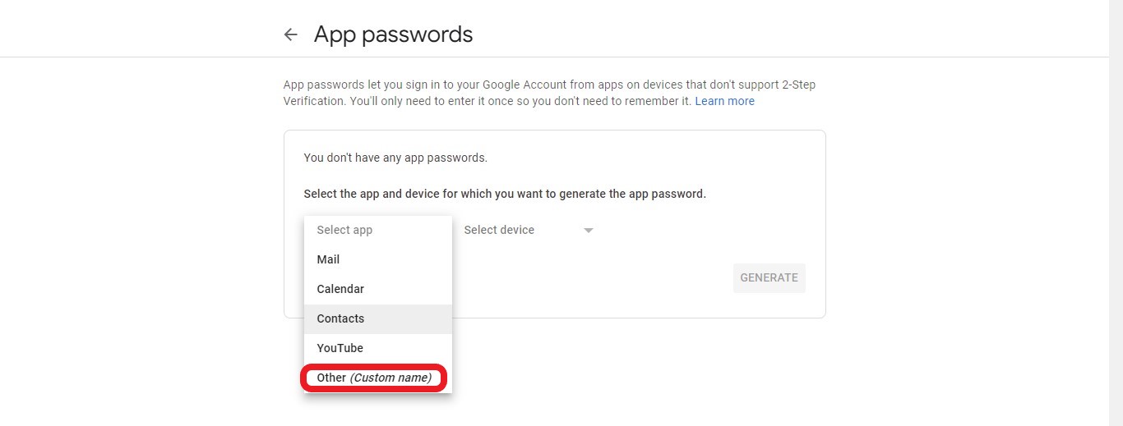Open the Learn more link
The image size is (1123, 426).
click(x=724, y=101)
